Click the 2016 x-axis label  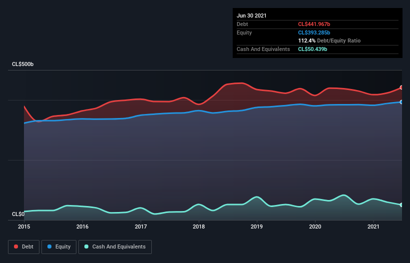click(x=82, y=226)
